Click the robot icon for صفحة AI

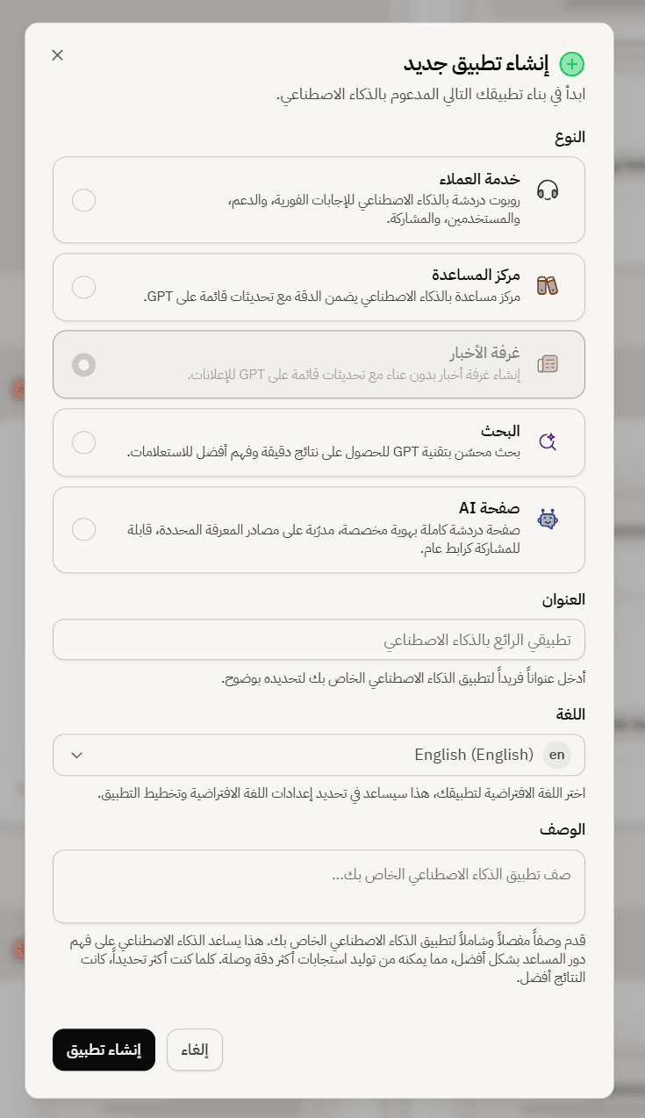pos(548,520)
